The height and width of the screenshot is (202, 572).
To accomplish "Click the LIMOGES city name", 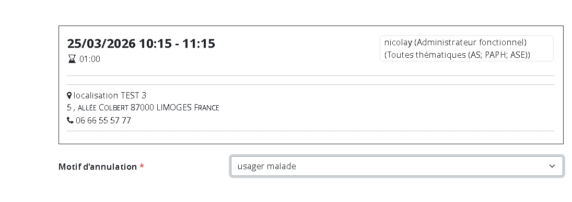I will click(174, 108).
